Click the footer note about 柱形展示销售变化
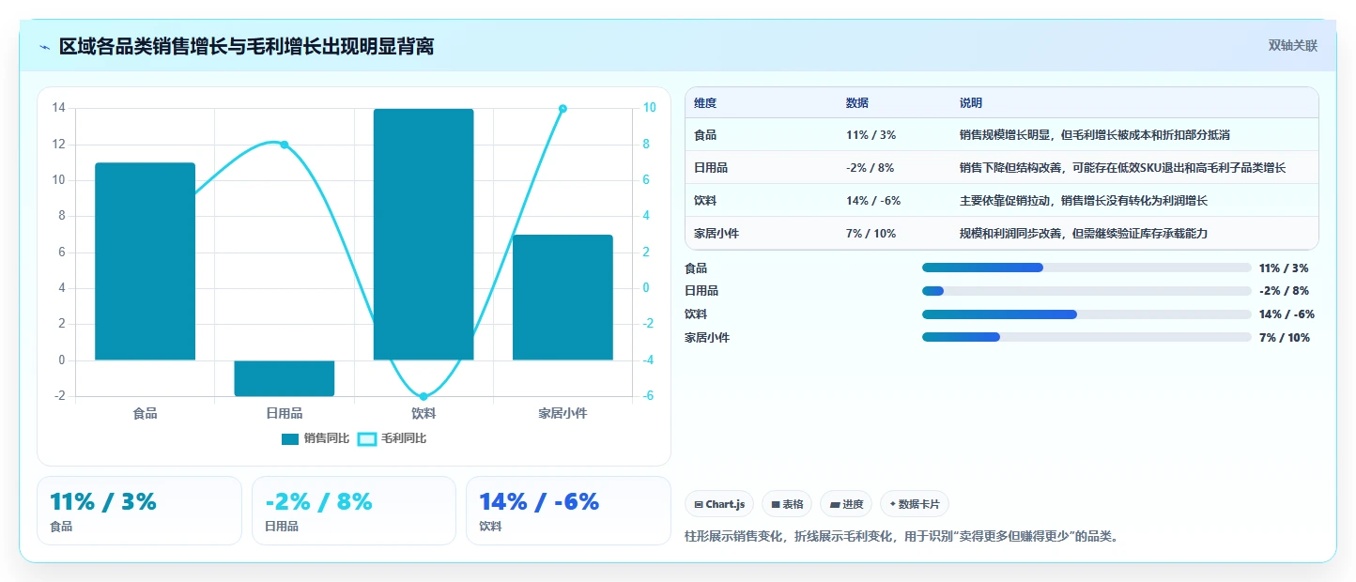Viewport: 1356px width, 582px height. [901, 537]
